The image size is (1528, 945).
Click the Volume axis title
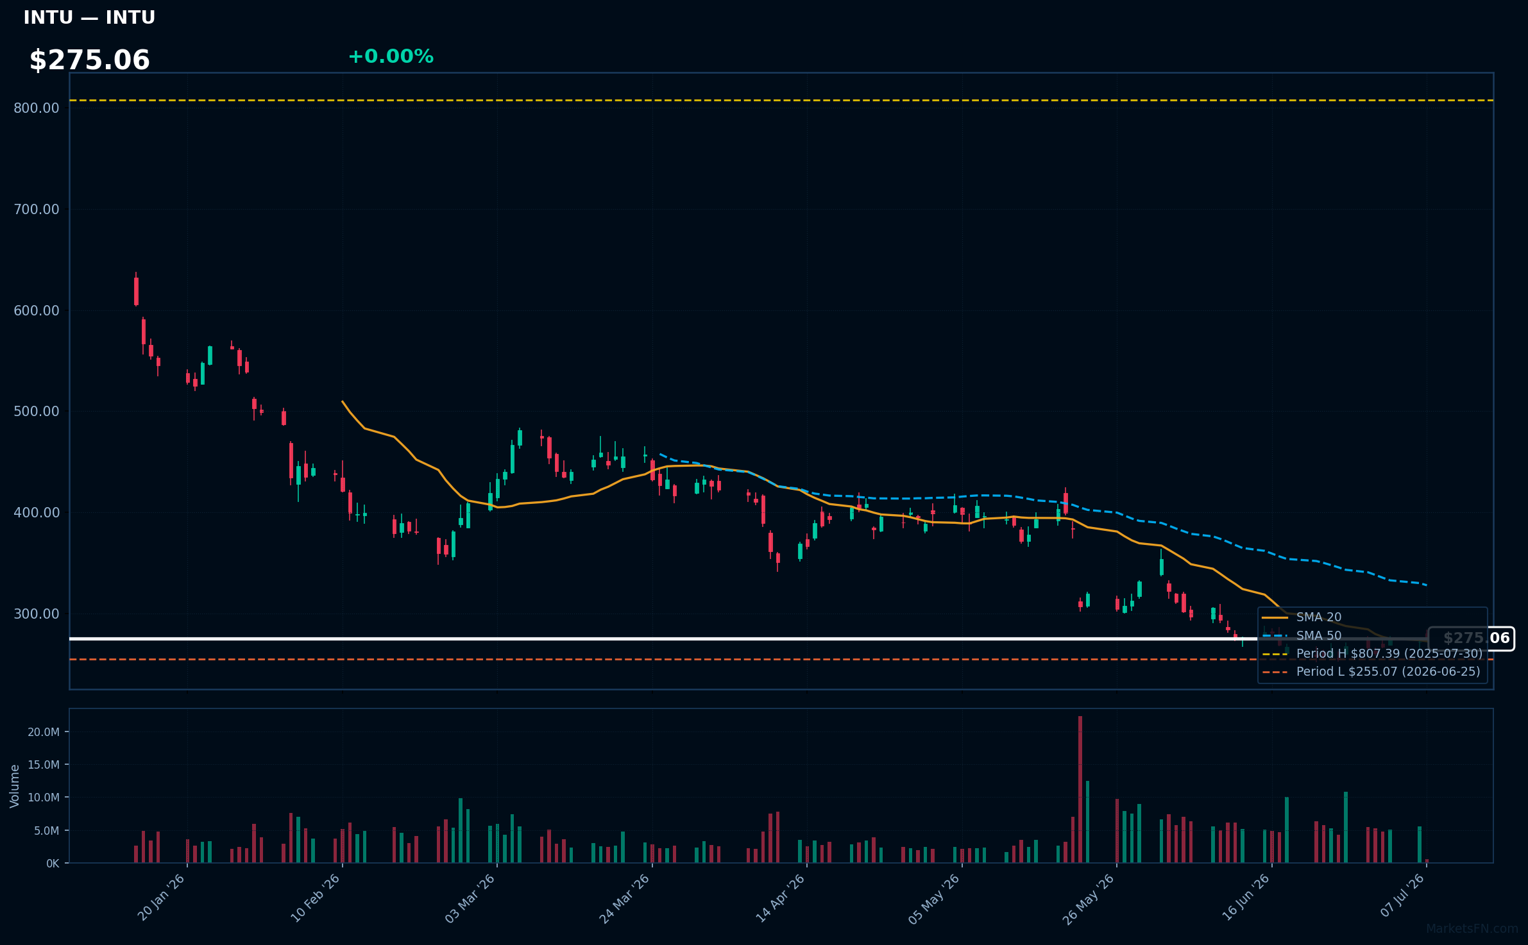pos(15,786)
